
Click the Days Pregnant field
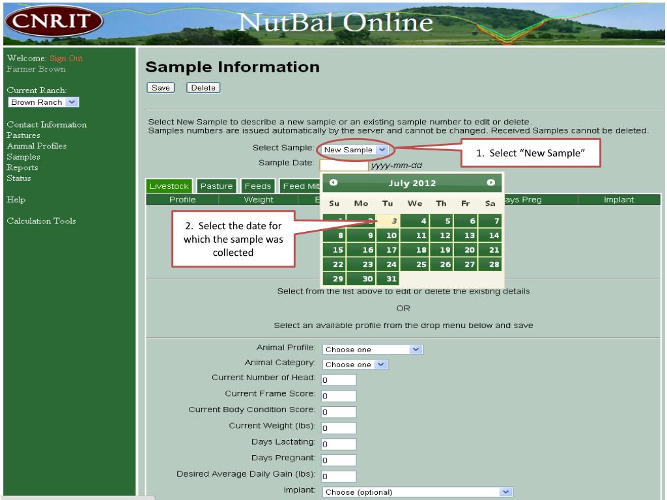[339, 460]
